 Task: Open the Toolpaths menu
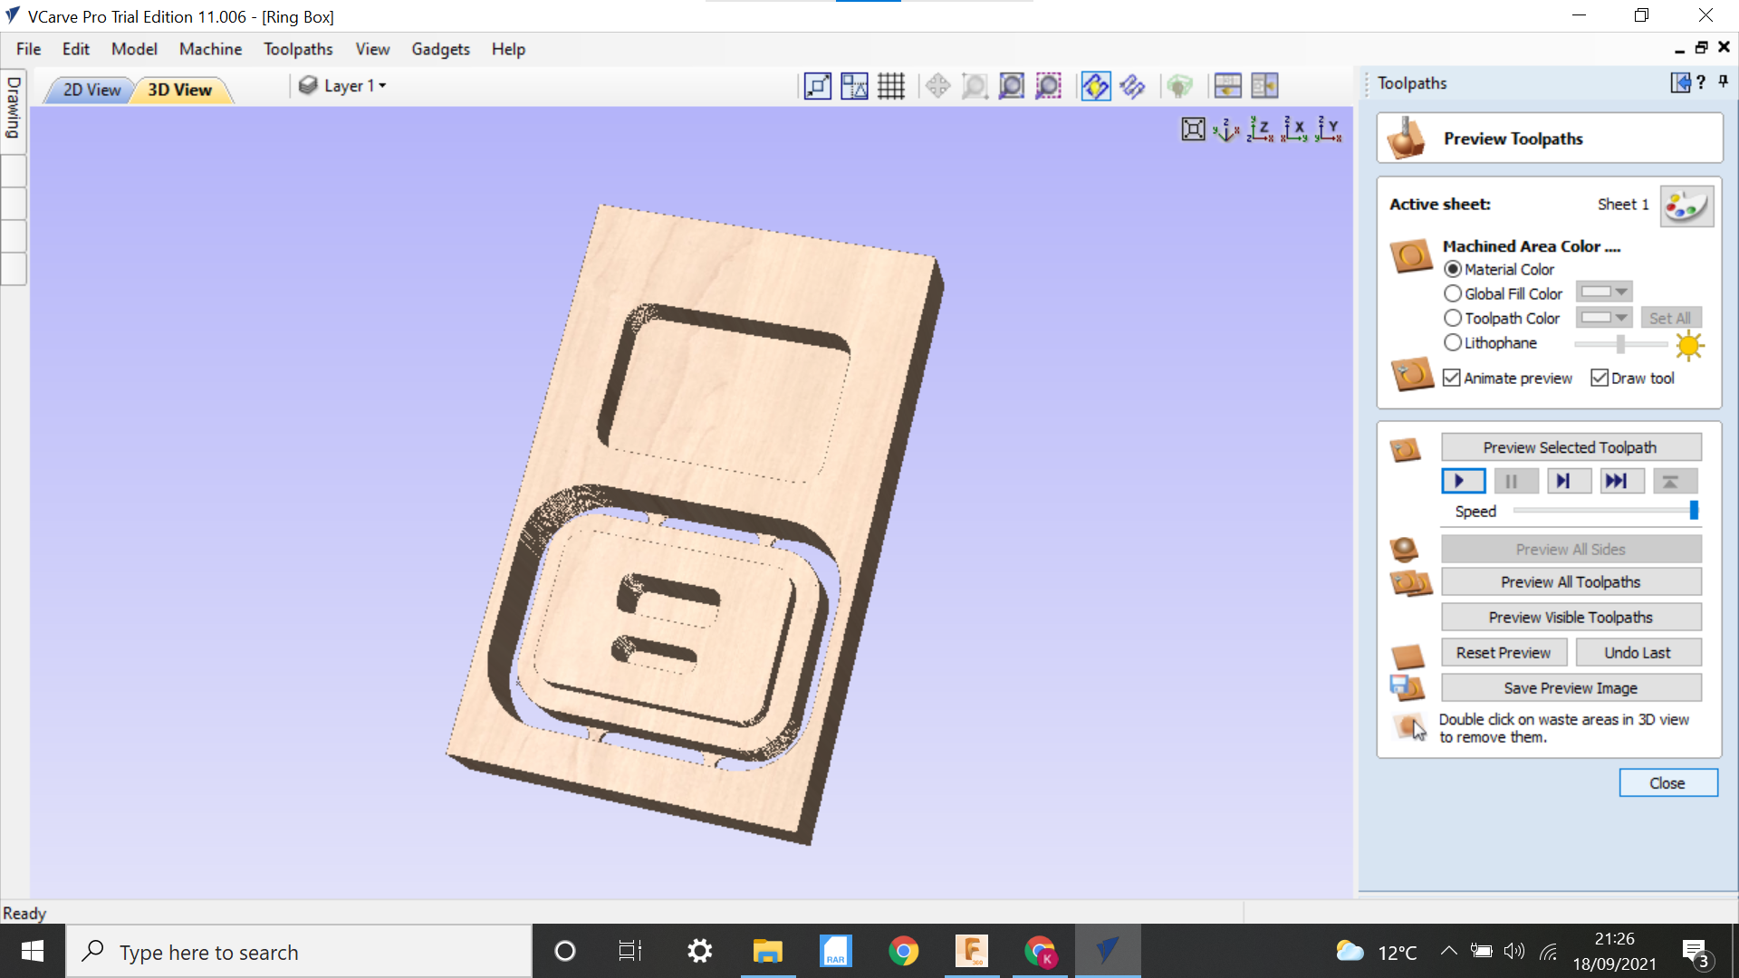298,49
